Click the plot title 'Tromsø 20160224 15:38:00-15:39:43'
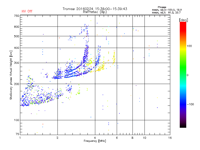The image size is (200, 150). point(95,9)
